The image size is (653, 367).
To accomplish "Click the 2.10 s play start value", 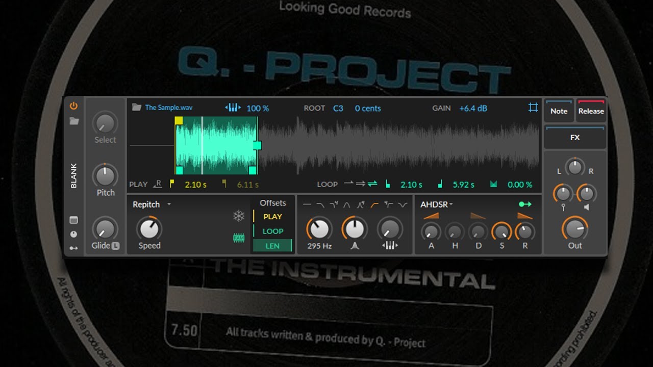I will pyautogui.click(x=195, y=185).
